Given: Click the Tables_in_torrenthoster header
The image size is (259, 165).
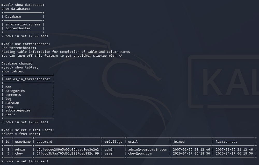Looking at the screenshot, I should point(28,79).
